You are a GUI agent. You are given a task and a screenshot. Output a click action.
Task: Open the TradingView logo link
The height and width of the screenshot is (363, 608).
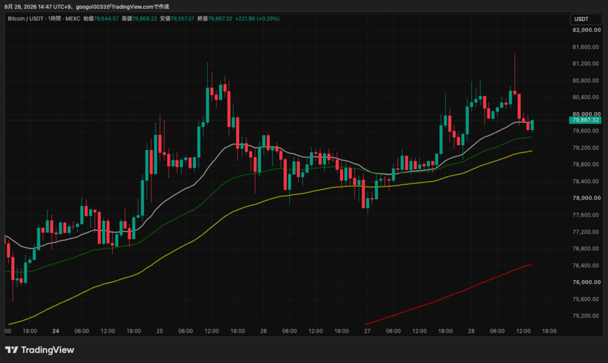coord(40,350)
